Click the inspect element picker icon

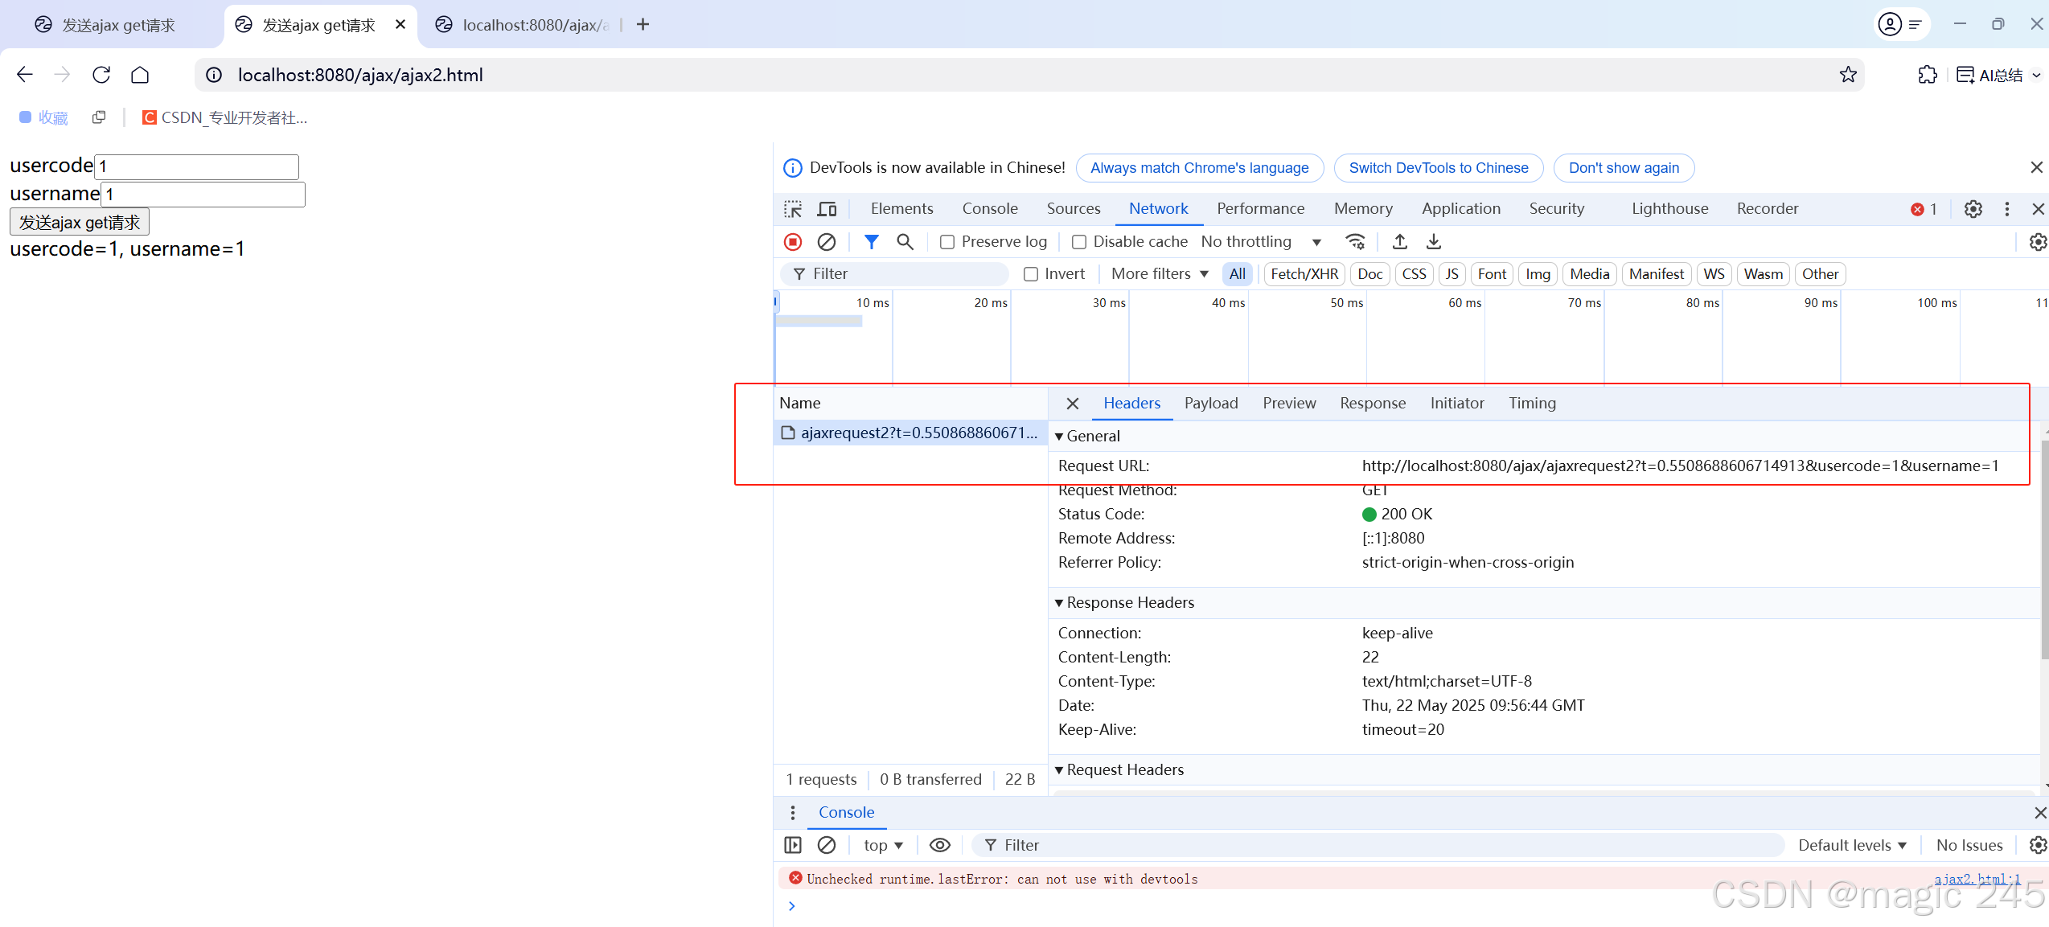793,209
